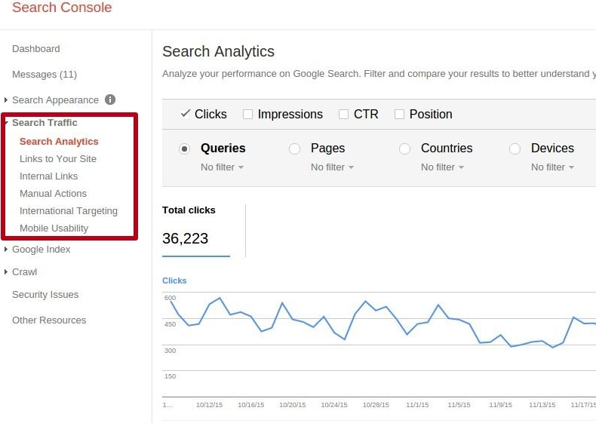Open International Targeting page
596x423 pixels.
(69, 211)
